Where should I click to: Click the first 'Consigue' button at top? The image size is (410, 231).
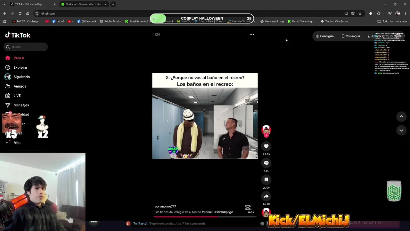point(326,36)
